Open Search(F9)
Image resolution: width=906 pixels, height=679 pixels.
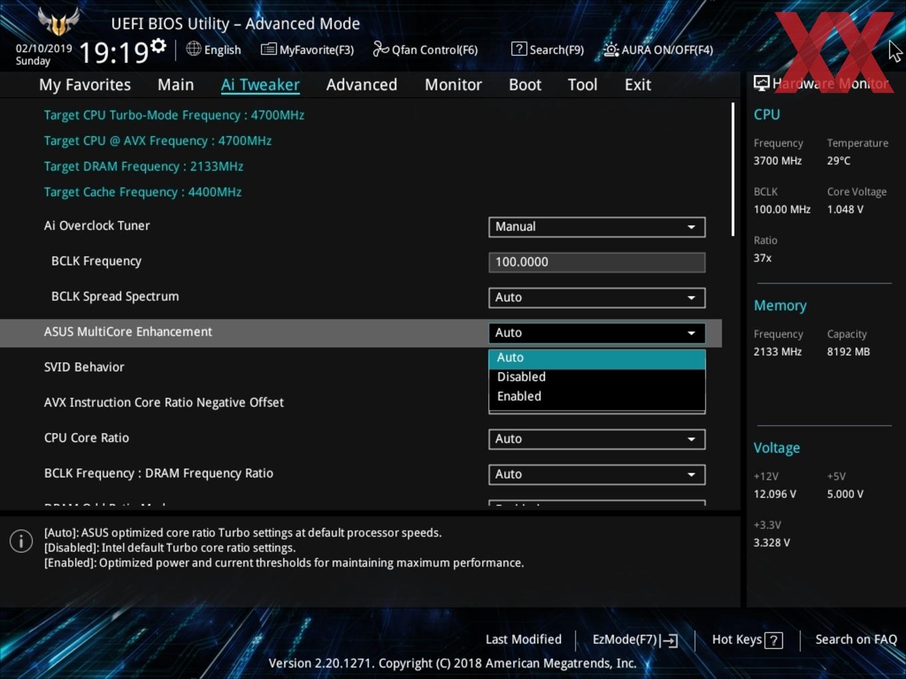548,49
